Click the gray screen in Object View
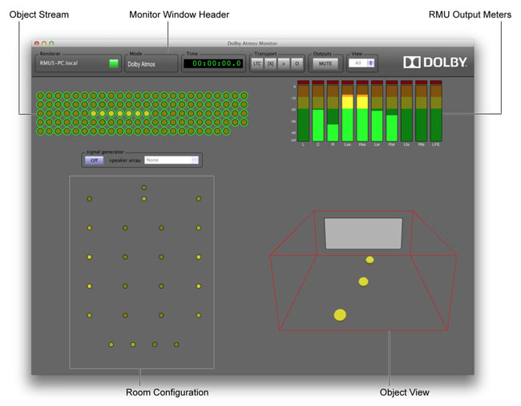Screen dimensions: 521x406 pyautogui.click(x=364, y=233)
